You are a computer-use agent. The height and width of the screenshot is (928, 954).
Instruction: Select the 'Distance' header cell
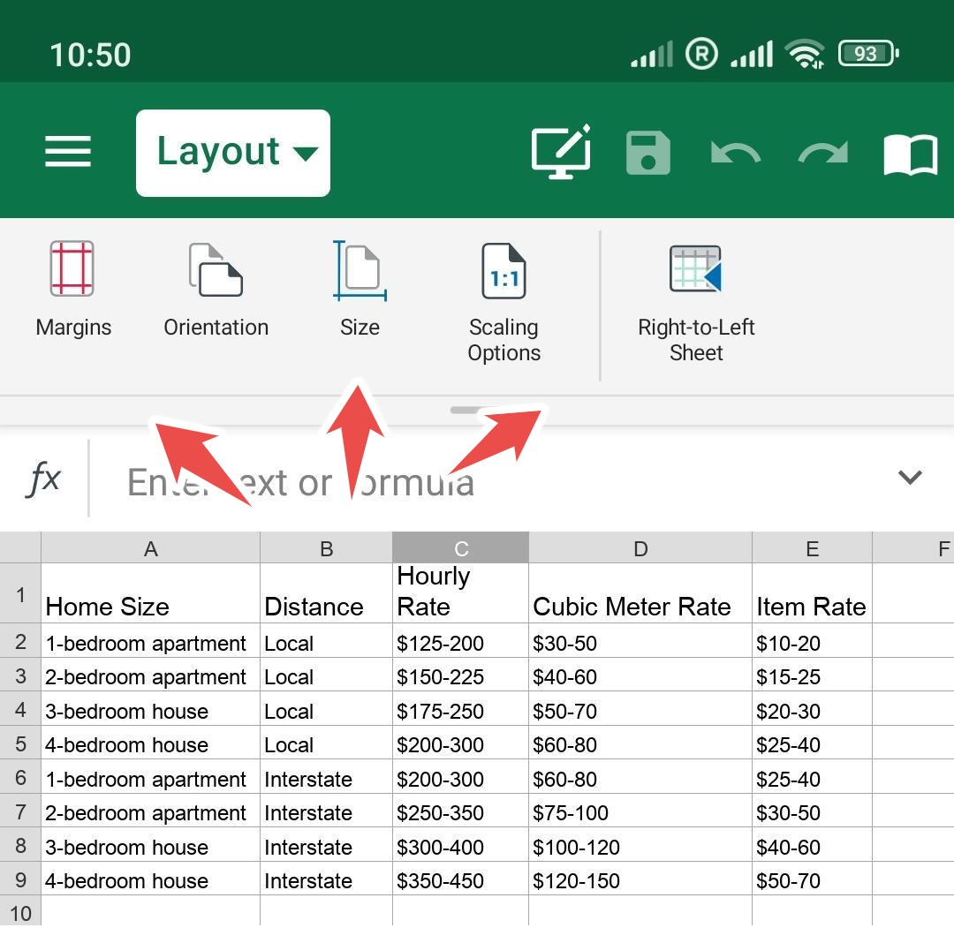click(x=326, y=593)
